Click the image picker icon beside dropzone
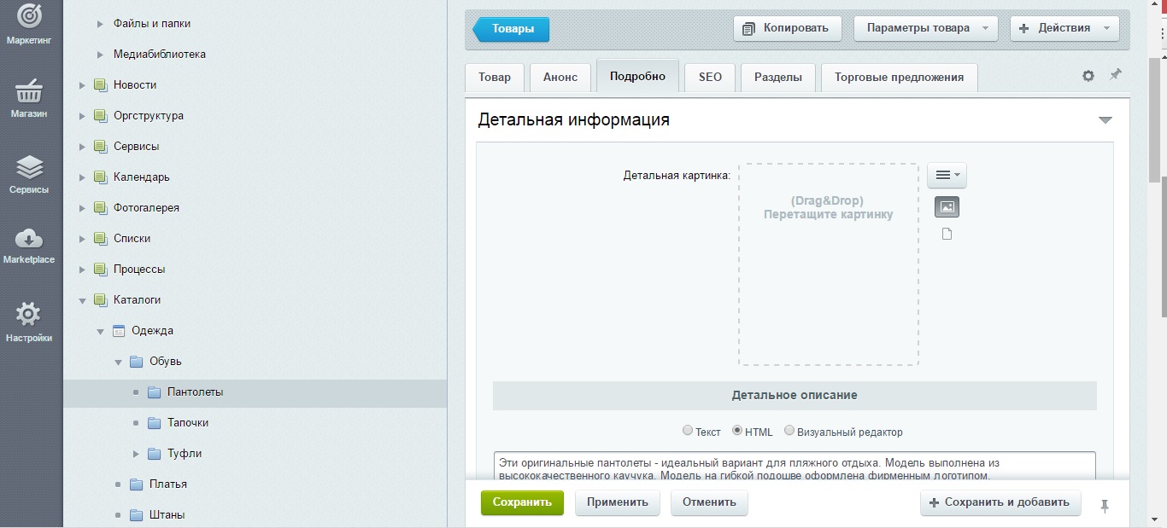This screenshot has height=528, width=1167. pyautogui.click(x=947, y=207)
